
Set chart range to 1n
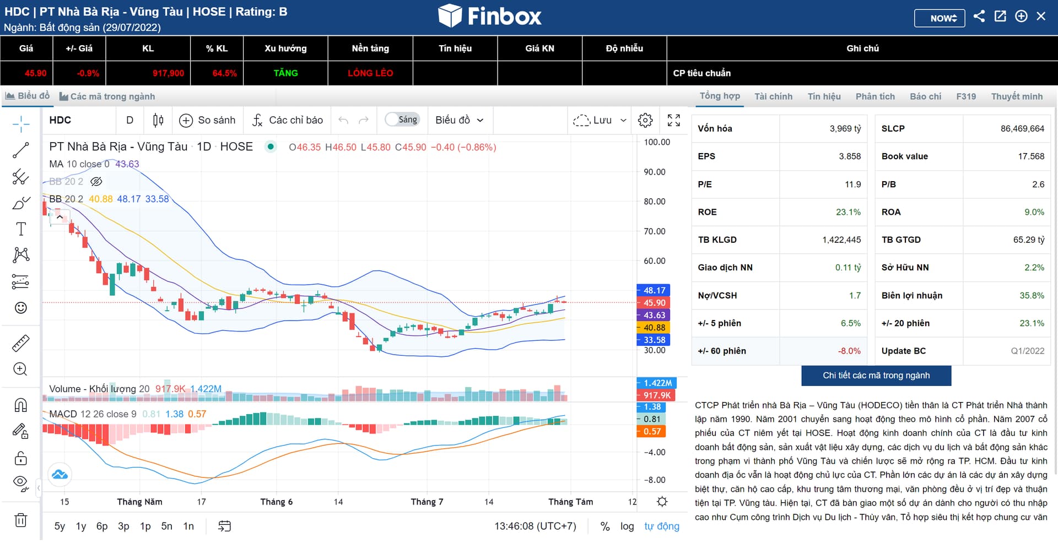coord(188,526)
